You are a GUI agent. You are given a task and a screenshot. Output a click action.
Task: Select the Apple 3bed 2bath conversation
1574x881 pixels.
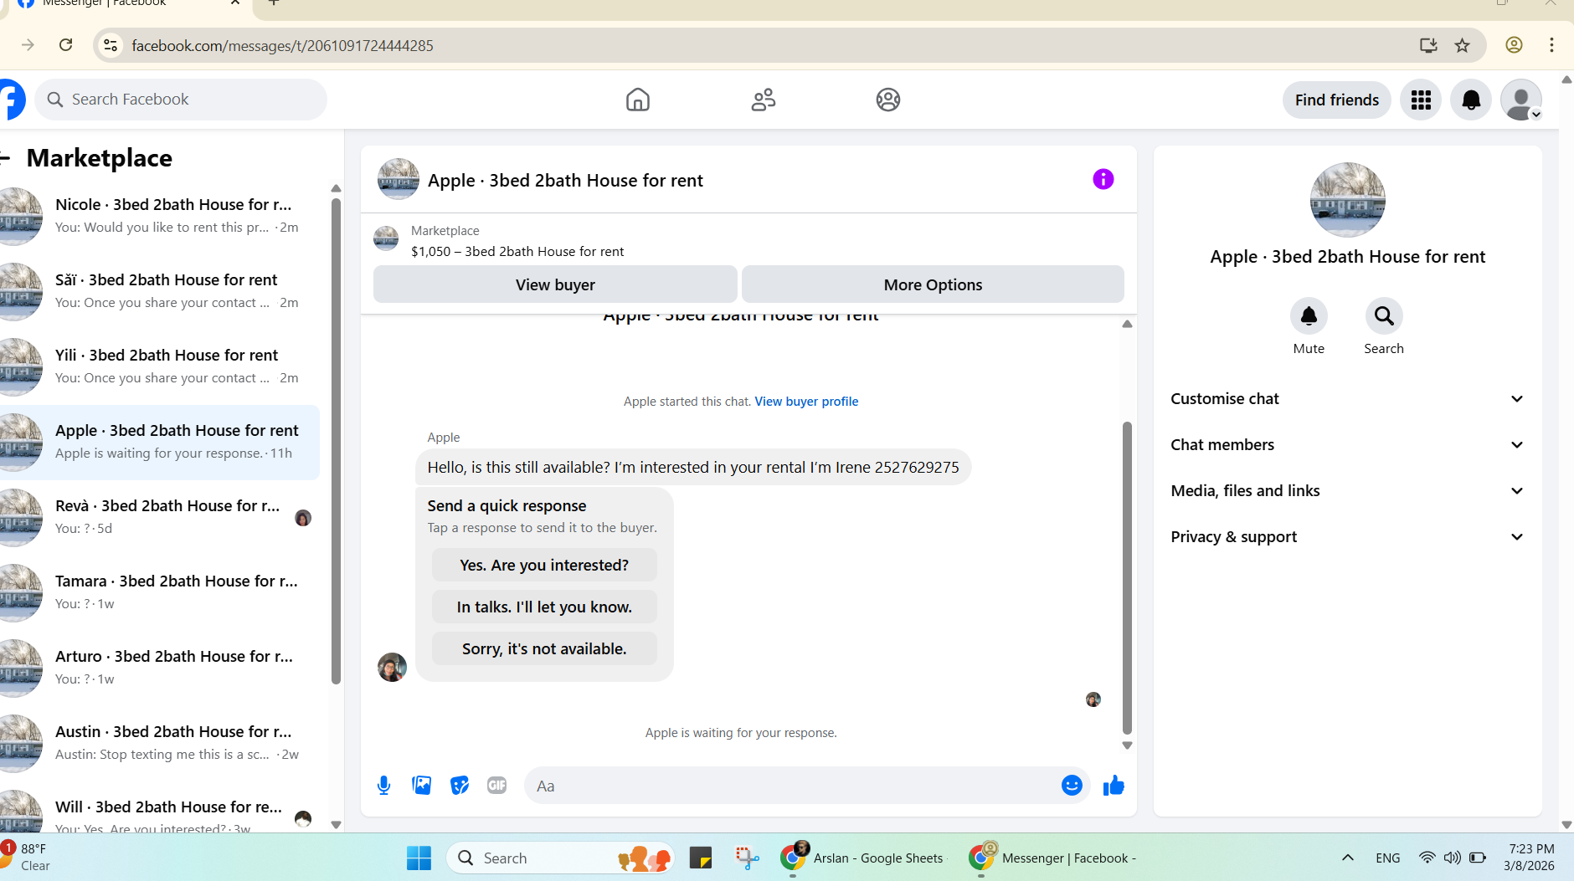(x=159, y=442)
